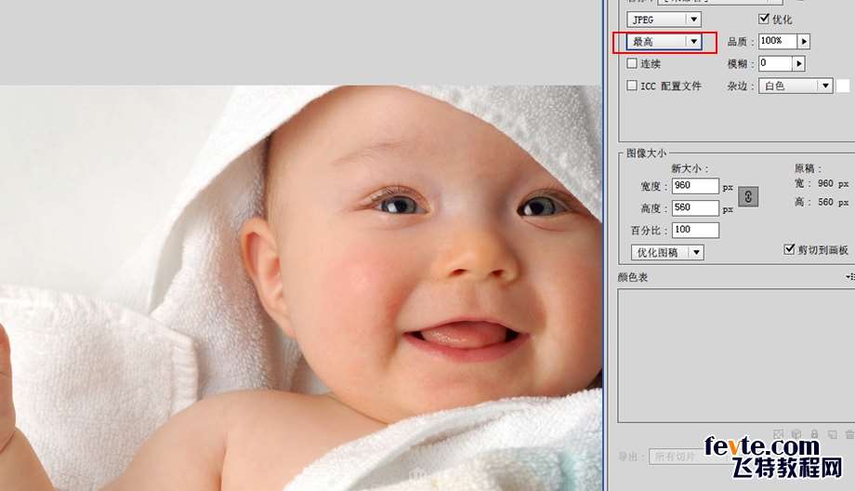
Task: Click the constrain proportions link icon
Action: click(748, 196)
